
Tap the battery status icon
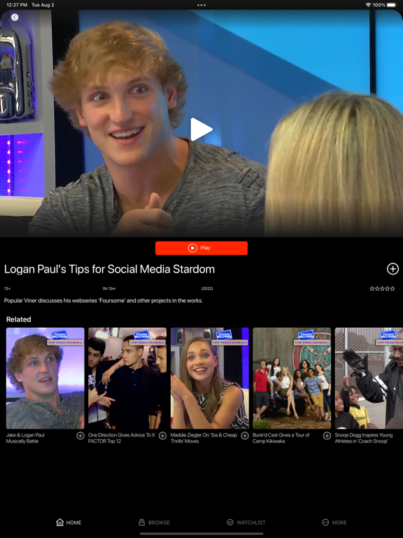click(392, 5)
